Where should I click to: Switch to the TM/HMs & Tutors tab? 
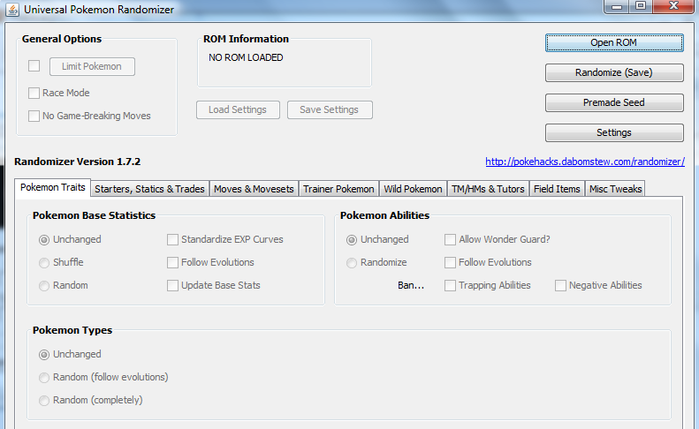(x=488, y=189)
